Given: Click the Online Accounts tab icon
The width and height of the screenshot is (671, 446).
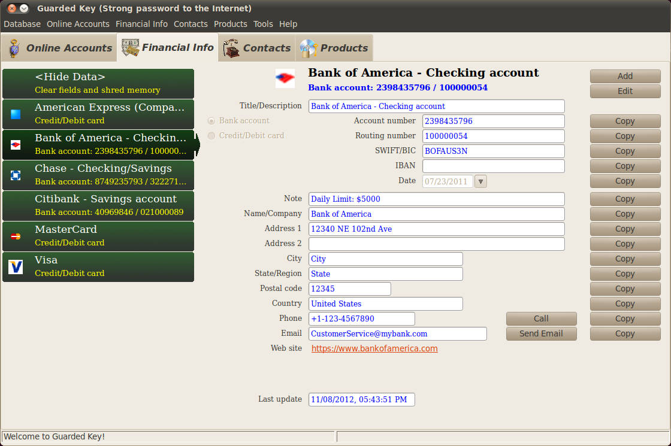Looking at the screenshot, I should (14, 48).
